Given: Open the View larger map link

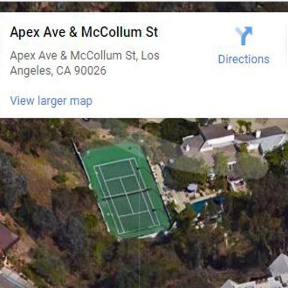Looking at the screenshot, I should coord(51,101).
